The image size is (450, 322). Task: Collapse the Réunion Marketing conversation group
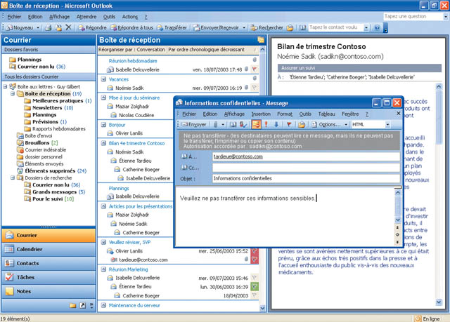pos(103,269)
